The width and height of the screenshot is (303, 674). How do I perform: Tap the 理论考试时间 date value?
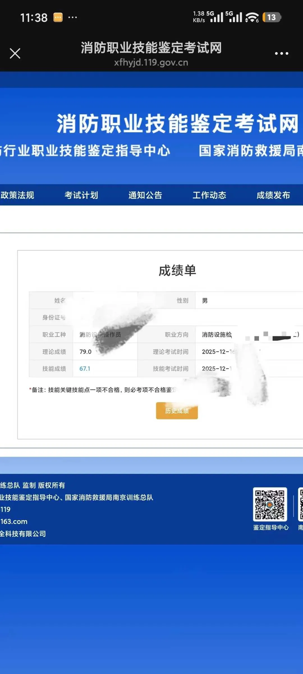tap(218, 352)
